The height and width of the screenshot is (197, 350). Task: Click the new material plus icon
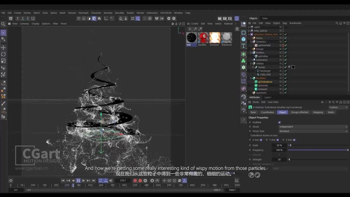(x=190, y=29)
